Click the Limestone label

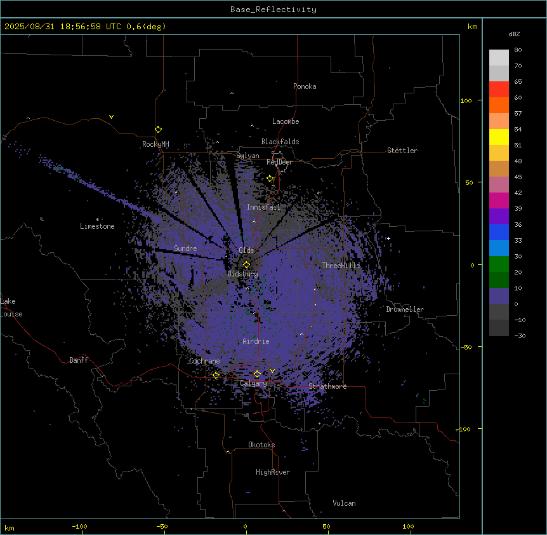97,226
